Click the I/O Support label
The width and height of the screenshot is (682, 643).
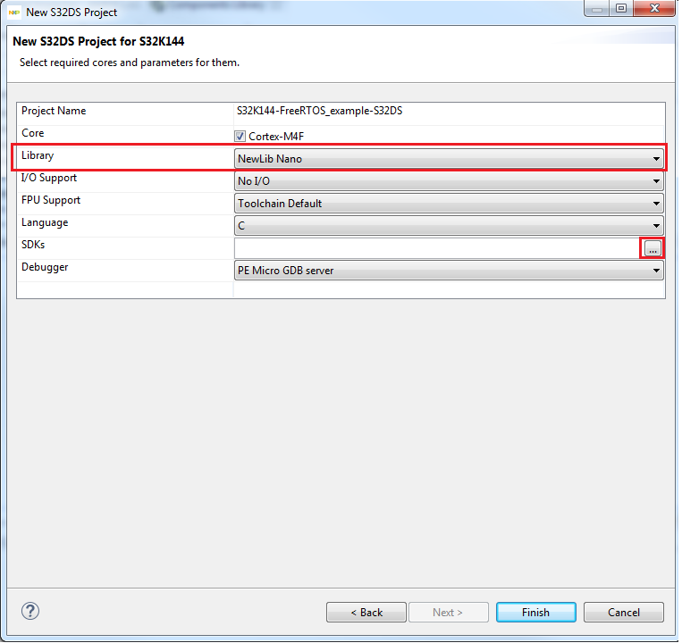pyautogui.click(x=48, y=178)
